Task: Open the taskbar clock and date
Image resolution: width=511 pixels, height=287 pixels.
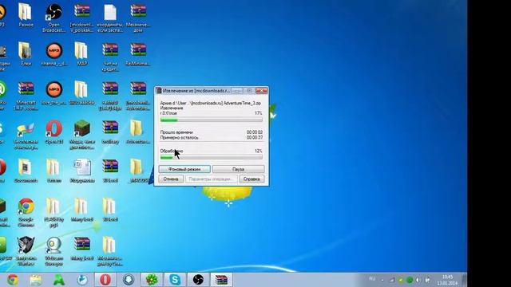Action: pos(447,280)
